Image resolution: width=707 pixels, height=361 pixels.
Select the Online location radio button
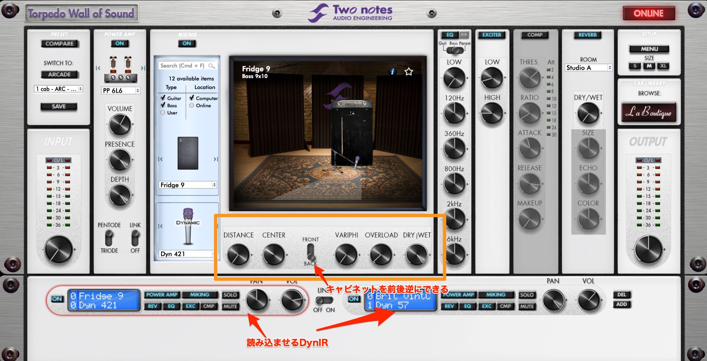(x=191, y=105)
